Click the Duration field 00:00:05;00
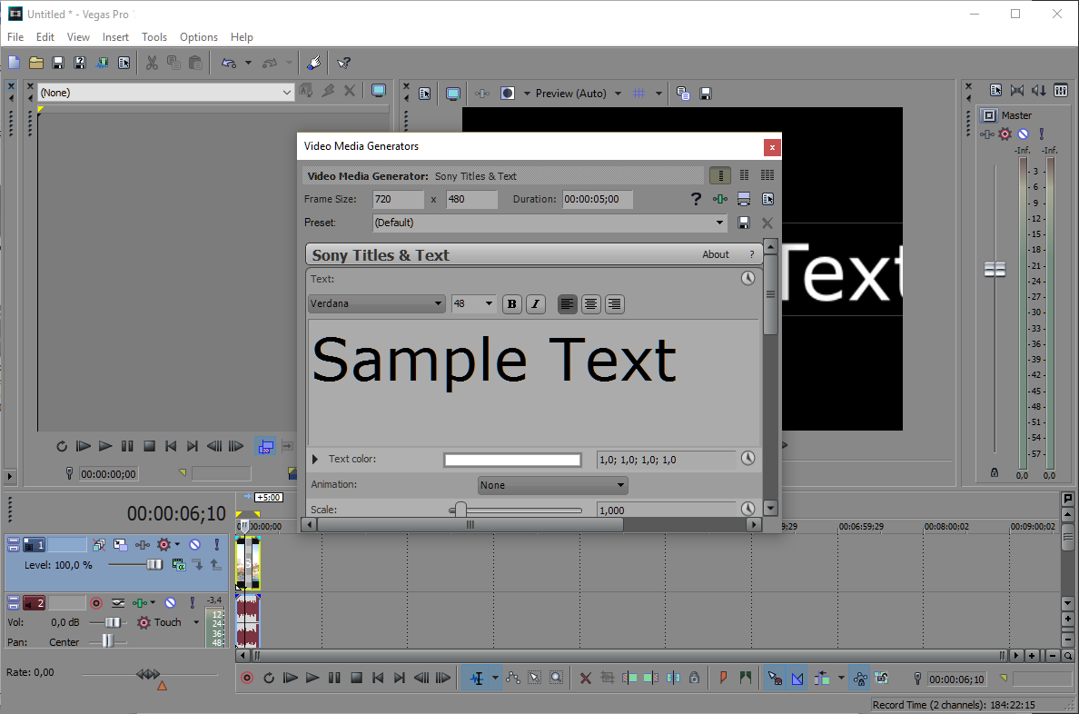This screenshot has height=714, width=1079. [x=597, y=199]
